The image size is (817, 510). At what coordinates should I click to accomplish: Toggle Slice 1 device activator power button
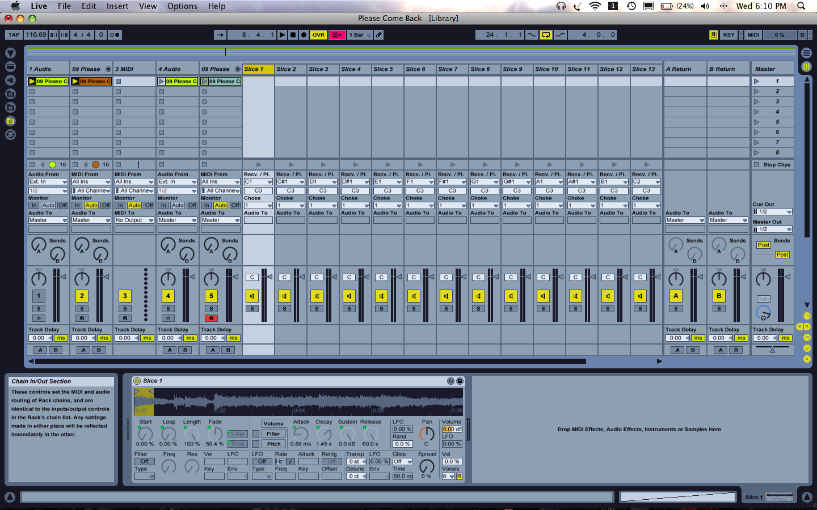click(x=137, y=381)
